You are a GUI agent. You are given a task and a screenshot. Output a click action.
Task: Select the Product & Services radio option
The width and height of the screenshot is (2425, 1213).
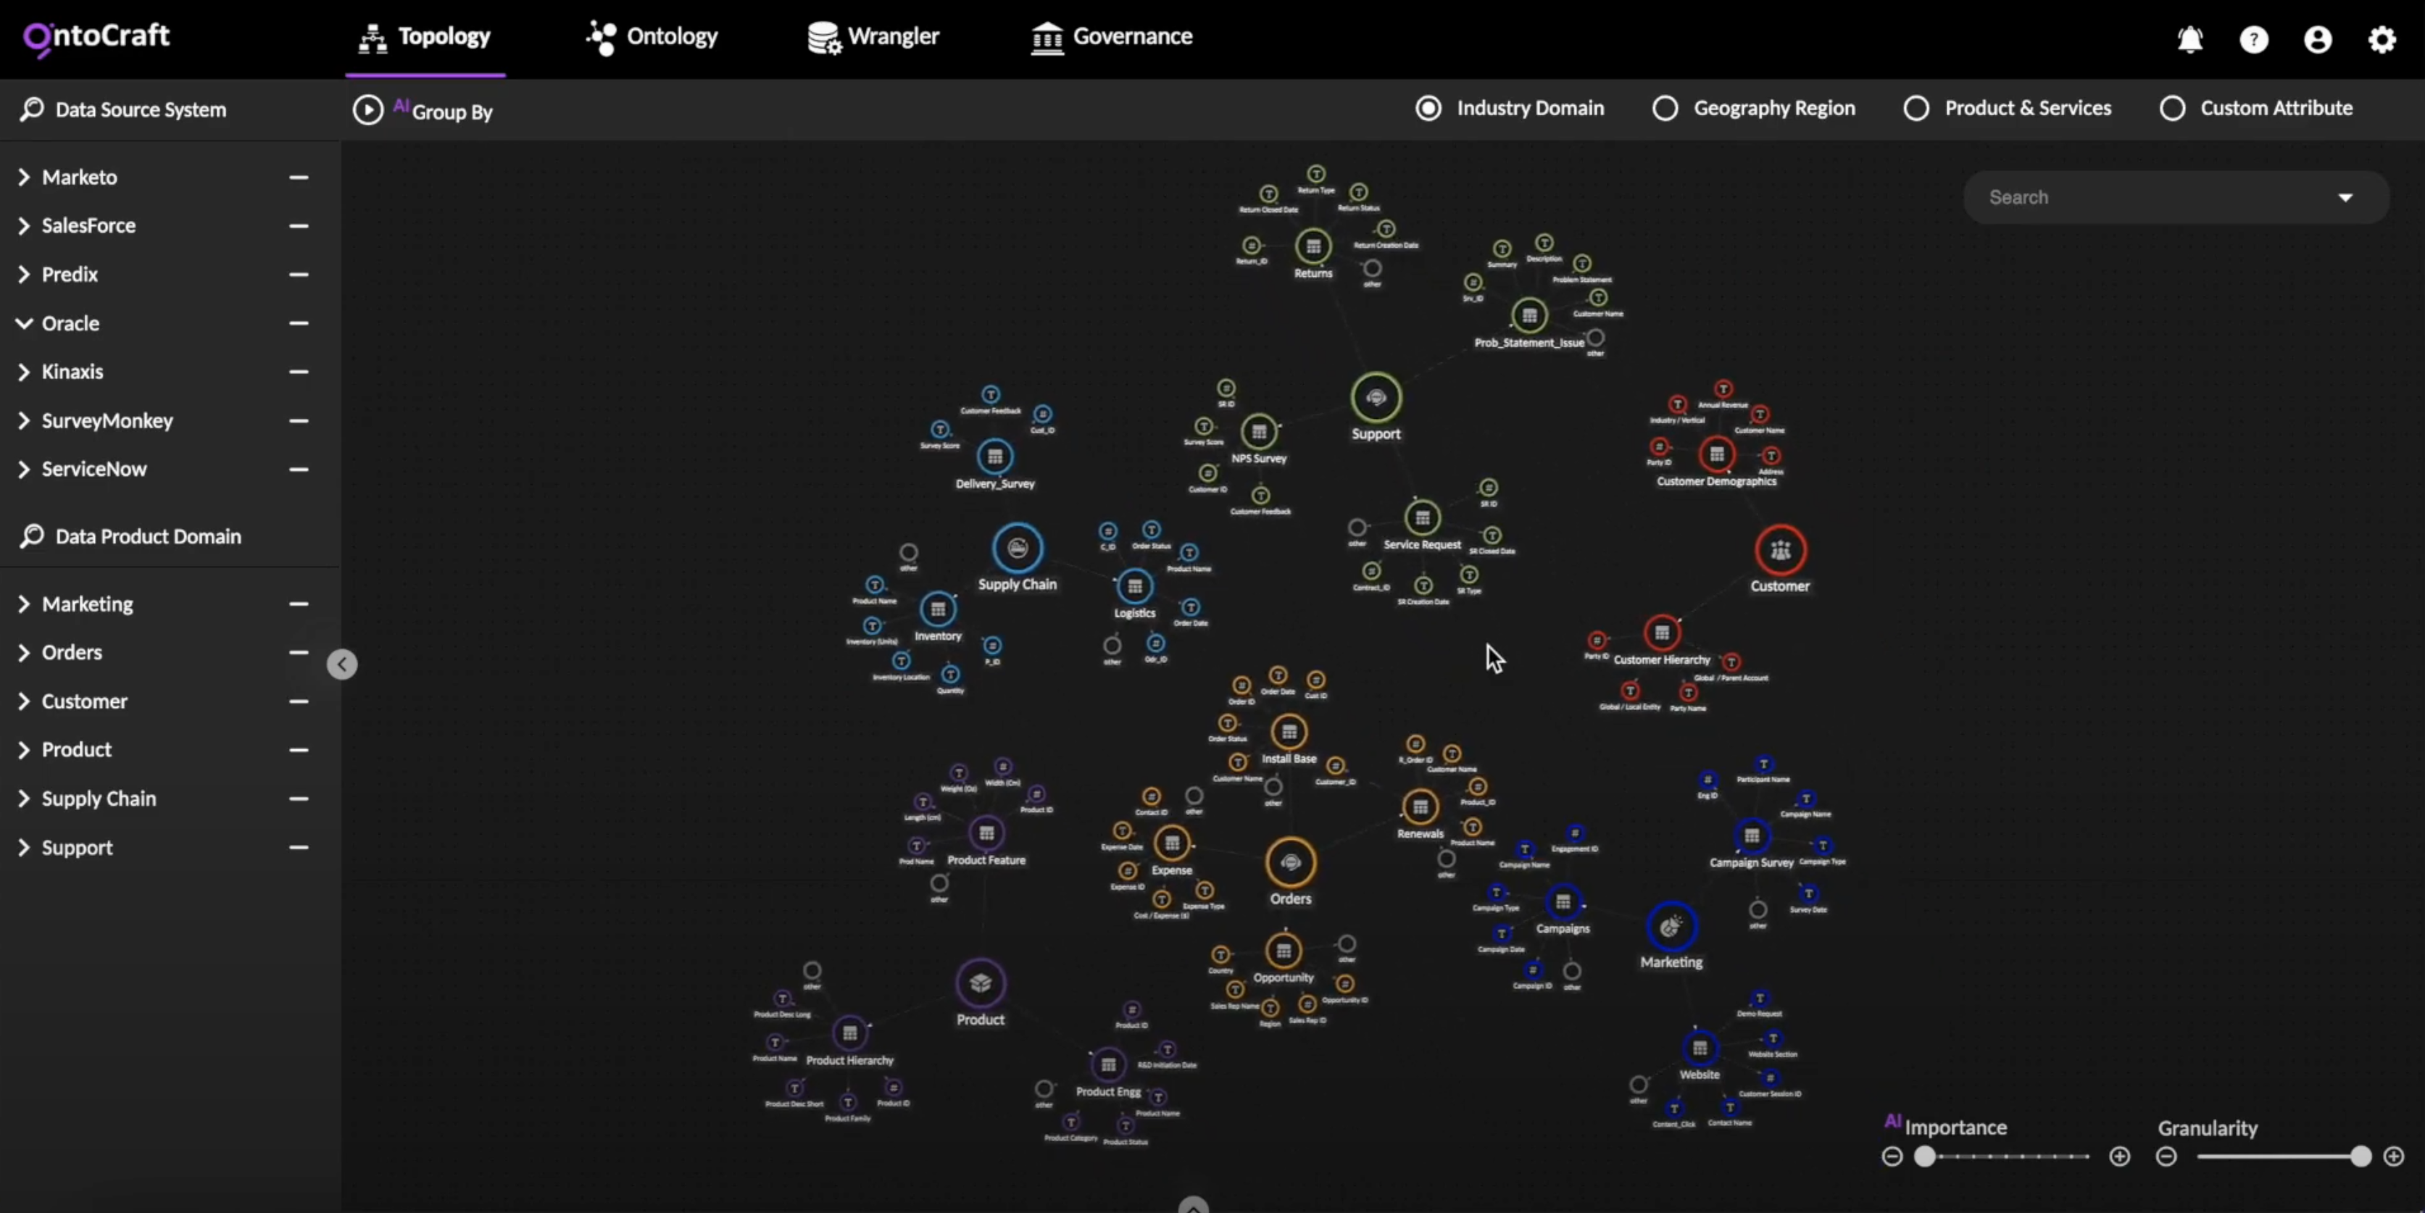[1916, 108]
